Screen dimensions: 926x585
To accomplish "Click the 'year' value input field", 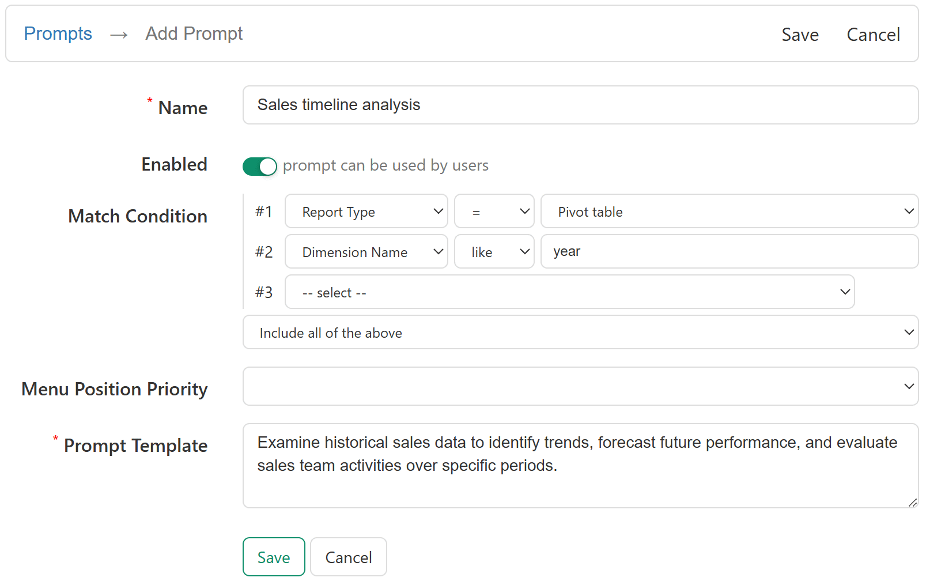I will (729, 252).
